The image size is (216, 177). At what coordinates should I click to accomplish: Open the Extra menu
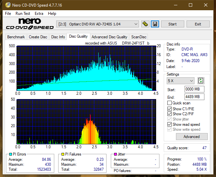click(39, 14)
